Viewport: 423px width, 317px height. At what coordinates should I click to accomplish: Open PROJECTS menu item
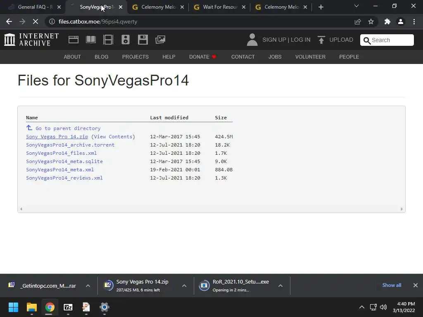[x=135, y=57]
